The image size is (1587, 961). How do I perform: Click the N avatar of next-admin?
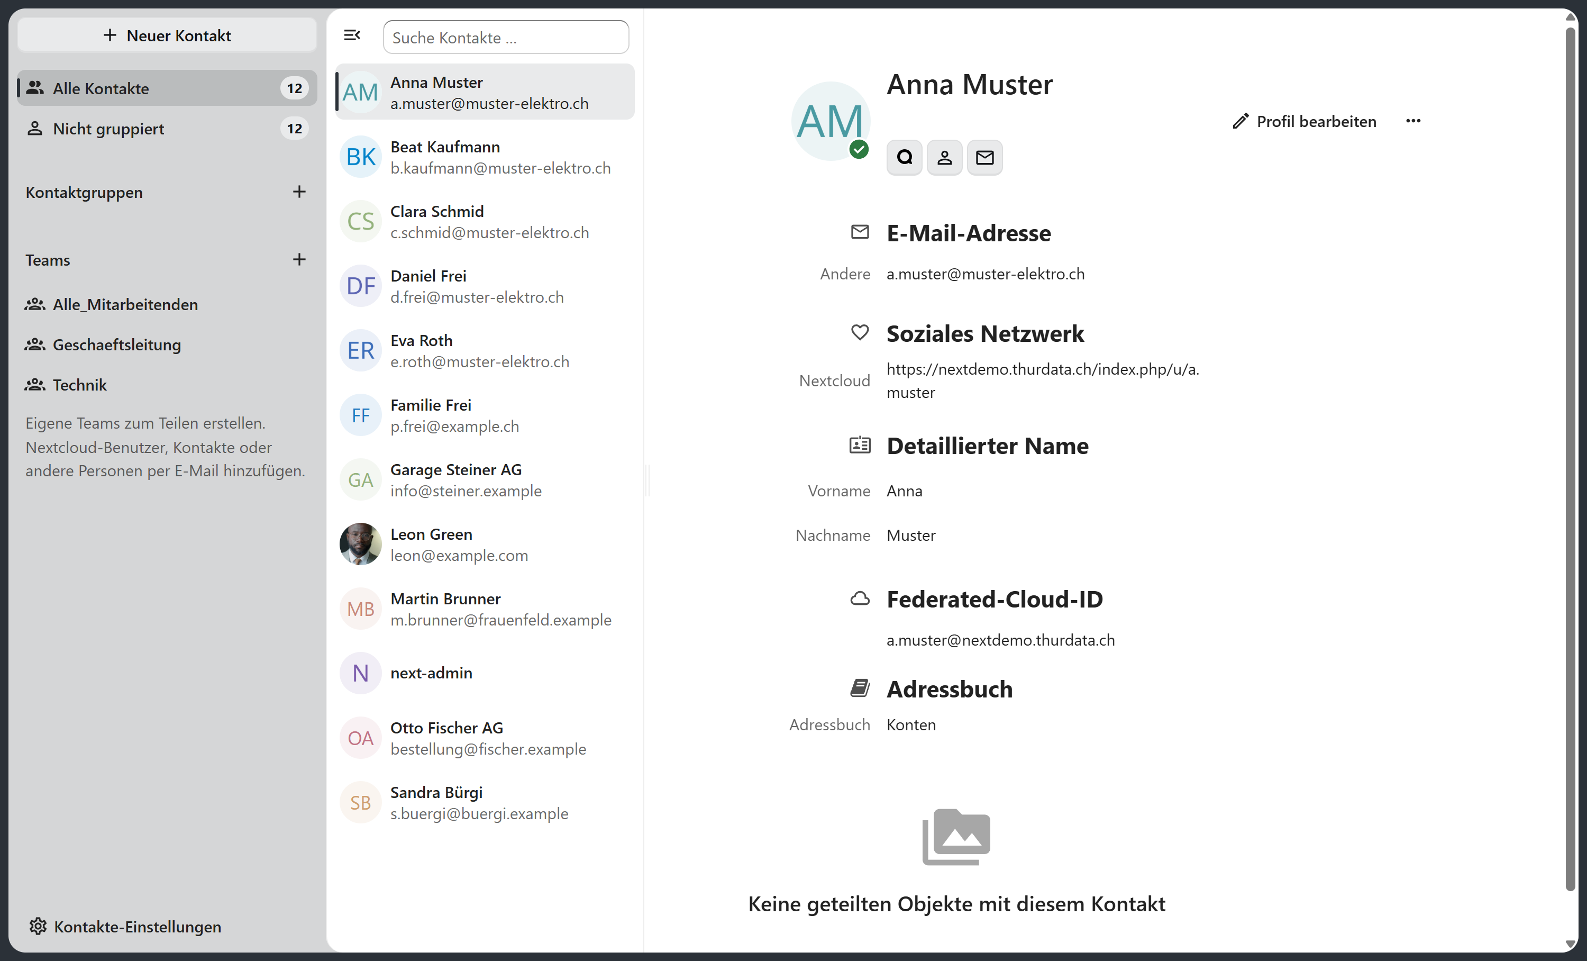361,673
